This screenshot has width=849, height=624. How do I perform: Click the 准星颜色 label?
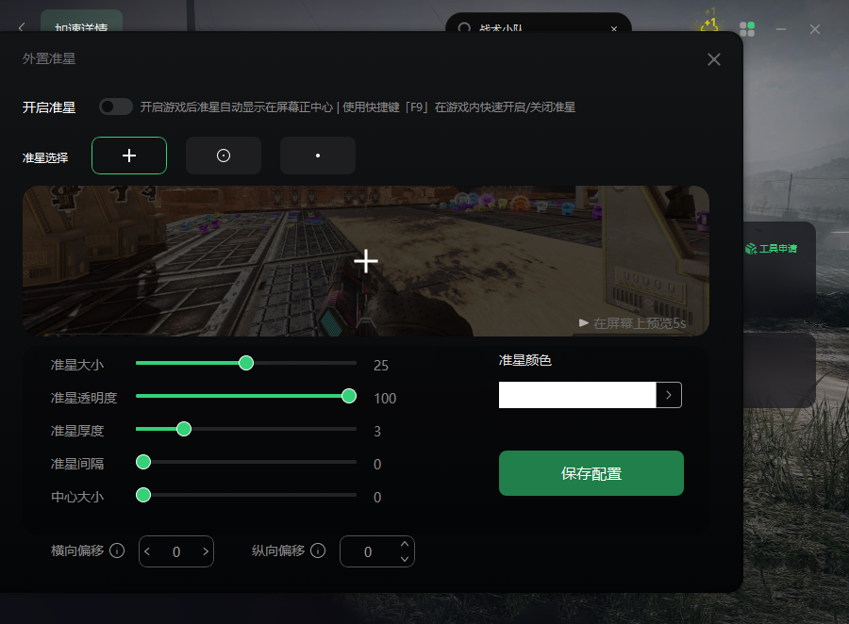tap(525, 360)
